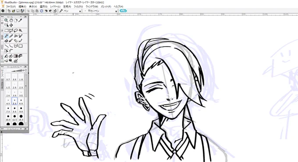Open the brush preset dropdown (平たいペン)
This screenshot has width=298, height=162.
116,11
